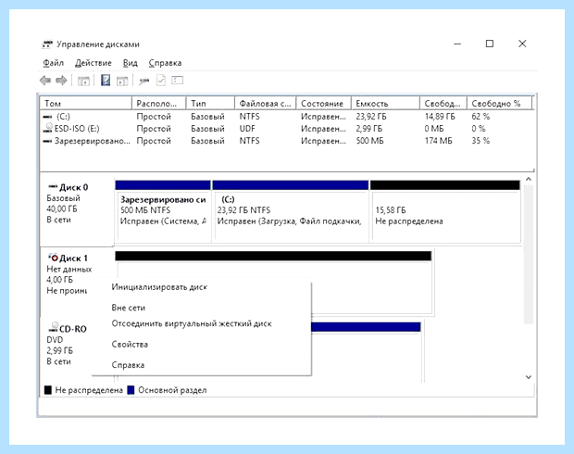The image size is (574, 454).
Task: Select the Диск 1 unallocated region
Action: [x=273, y=283]
